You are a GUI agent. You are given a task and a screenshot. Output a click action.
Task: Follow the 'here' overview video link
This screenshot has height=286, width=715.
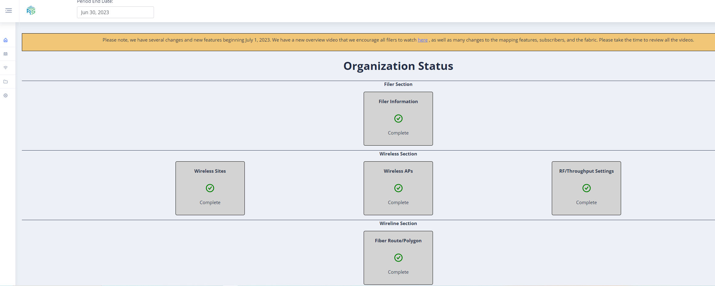click(x=422, y=40)
